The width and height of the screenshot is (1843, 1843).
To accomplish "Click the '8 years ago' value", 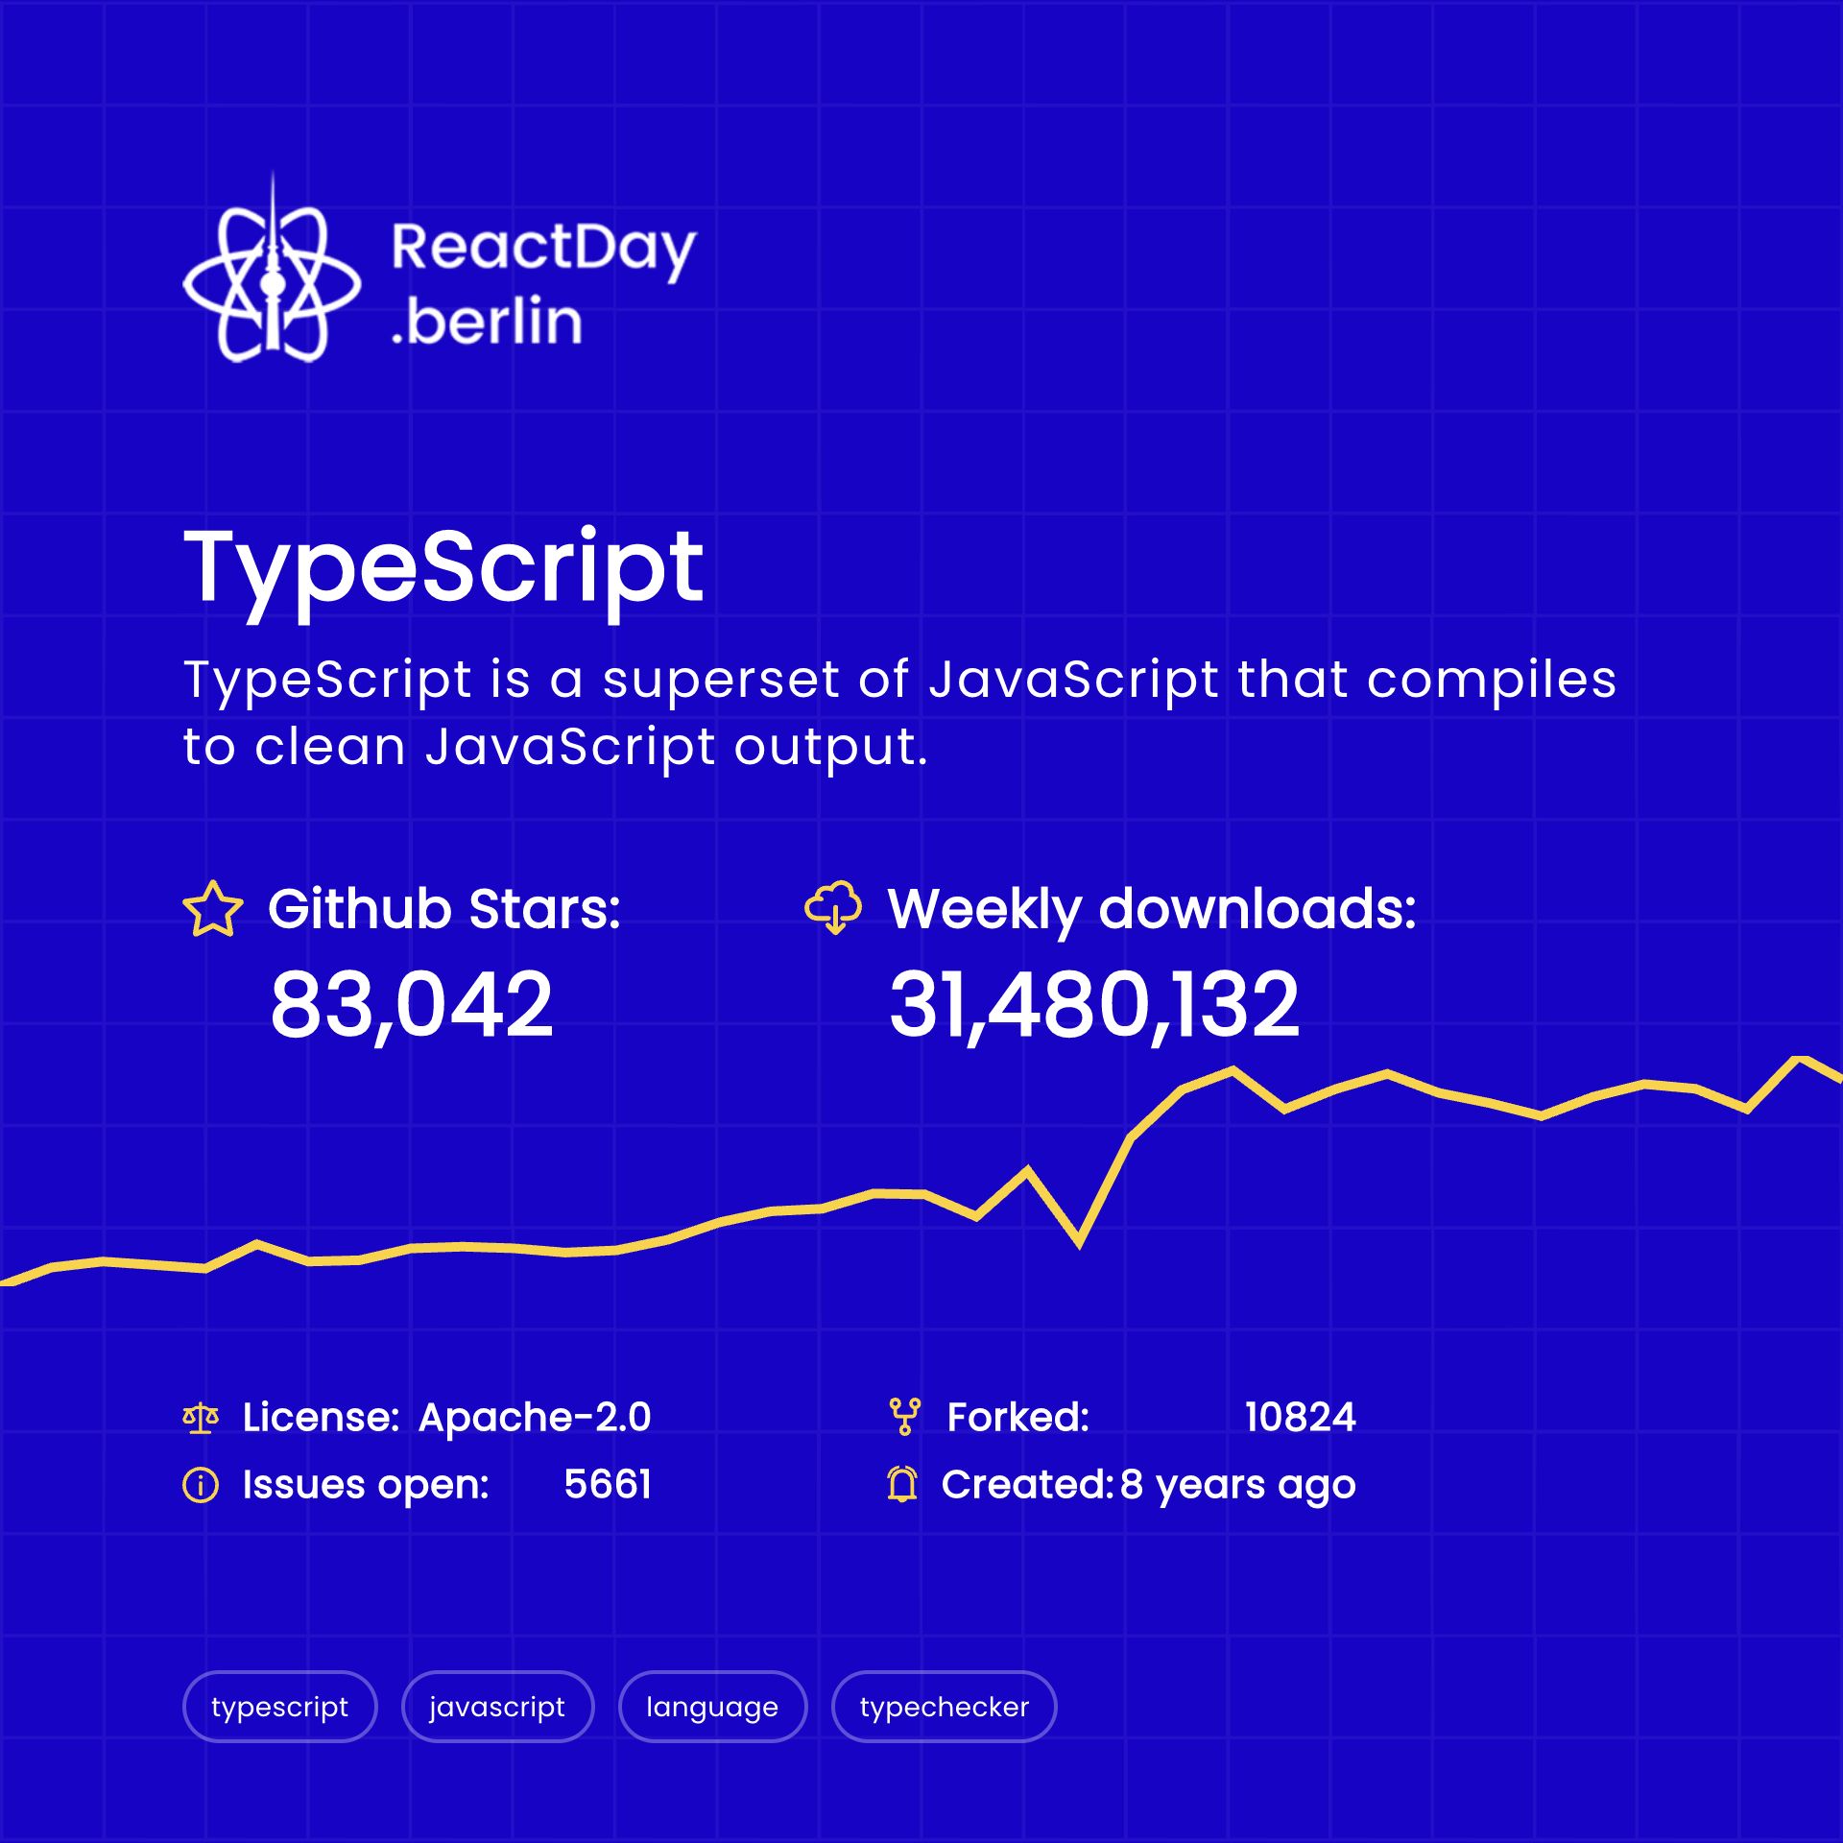I will tap(1237, 1486).
